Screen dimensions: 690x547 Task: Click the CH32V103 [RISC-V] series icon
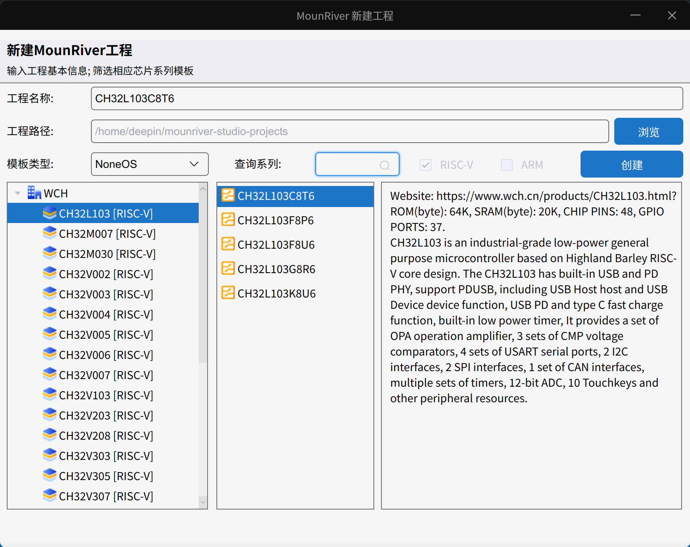coord(50,395)
